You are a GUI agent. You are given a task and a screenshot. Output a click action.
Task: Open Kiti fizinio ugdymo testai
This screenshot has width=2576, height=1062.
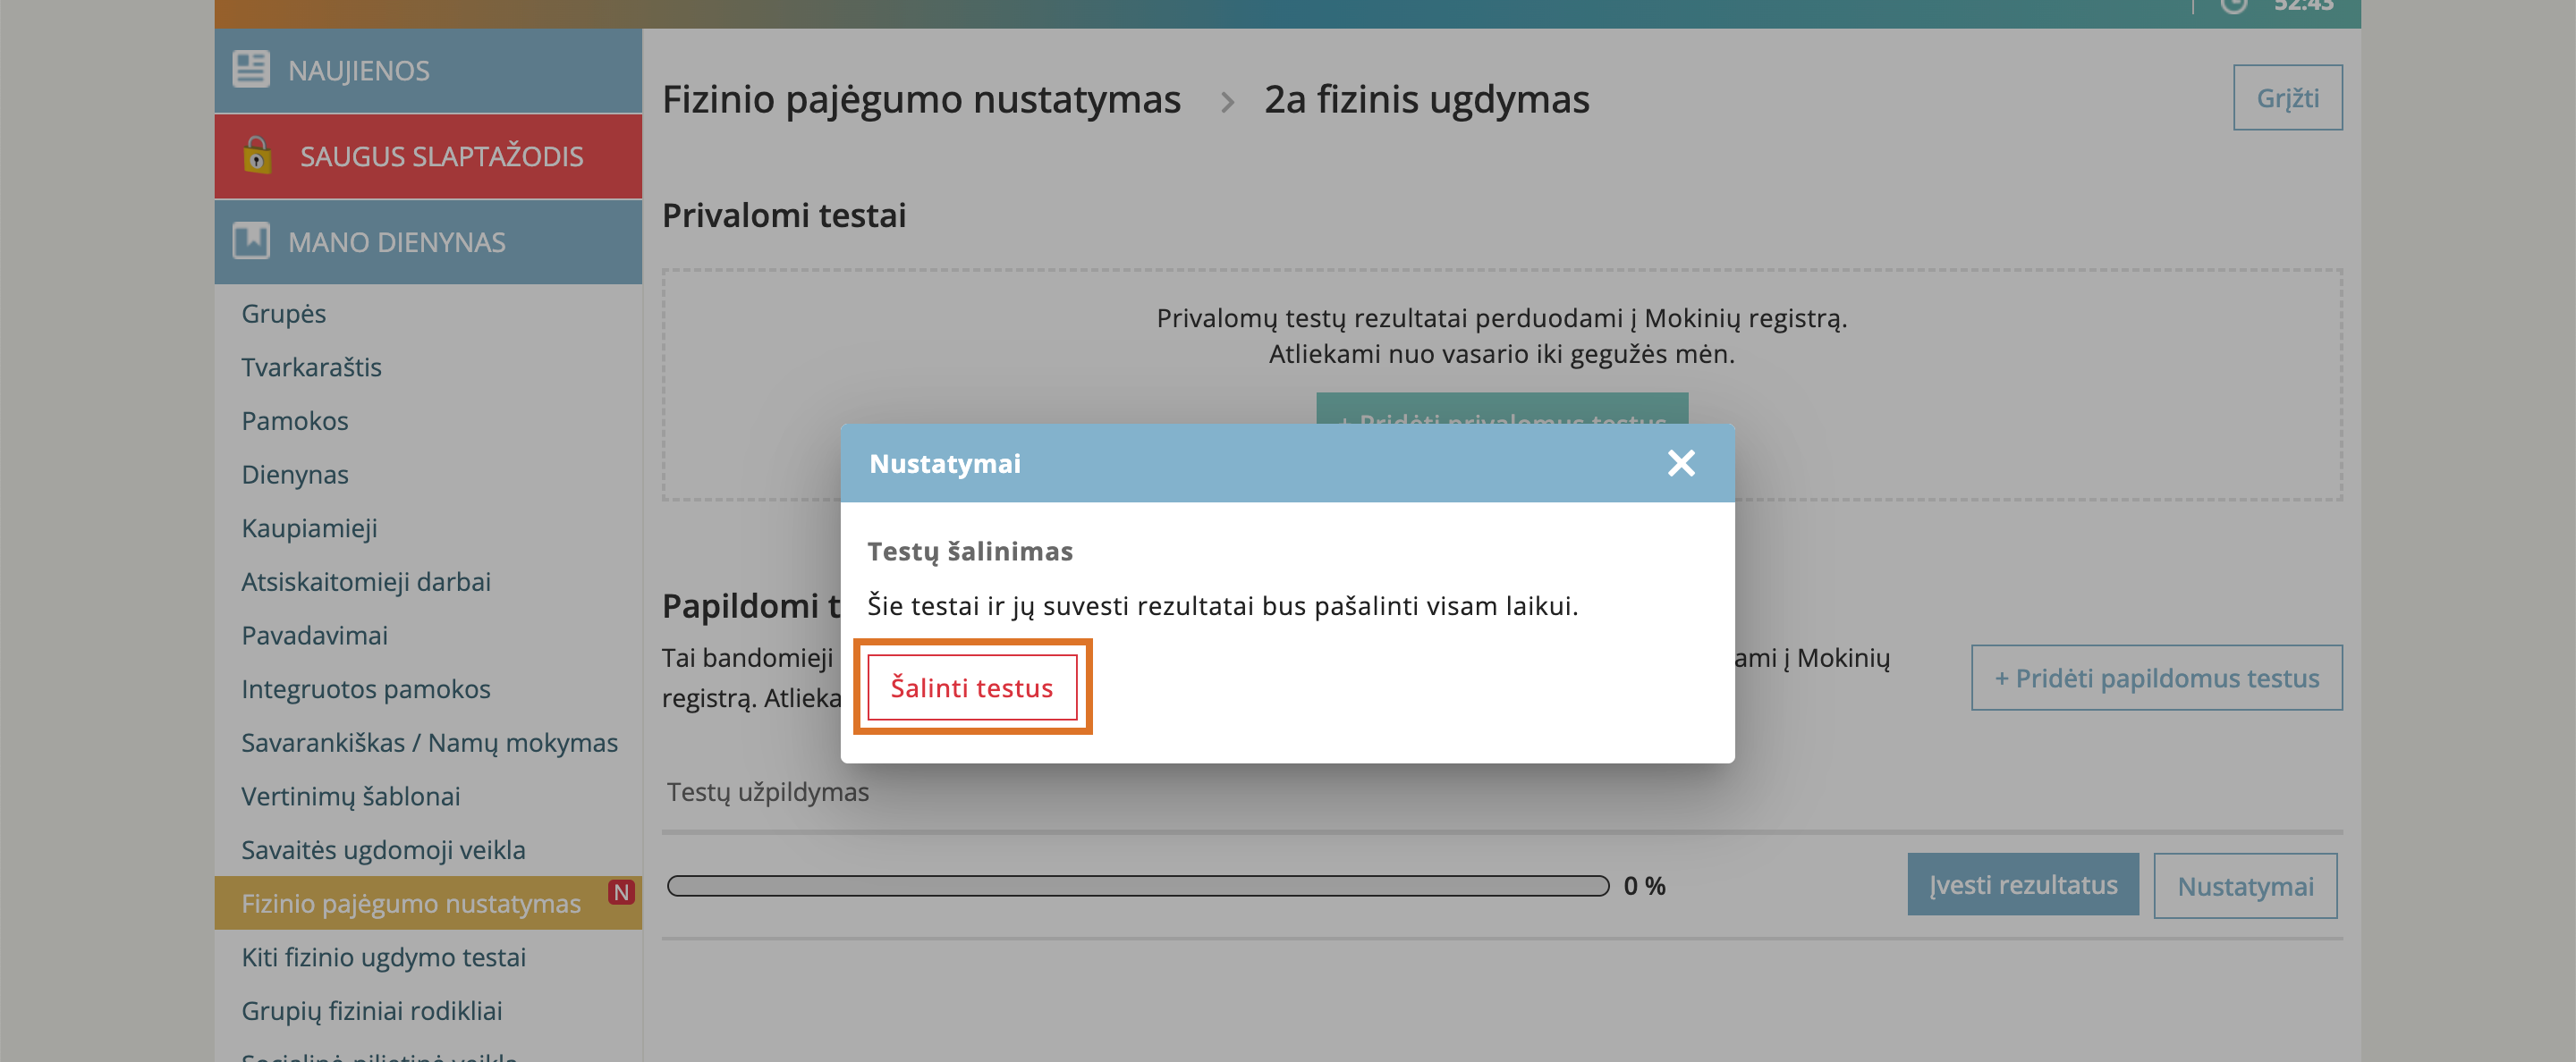[x=383, y=957]
